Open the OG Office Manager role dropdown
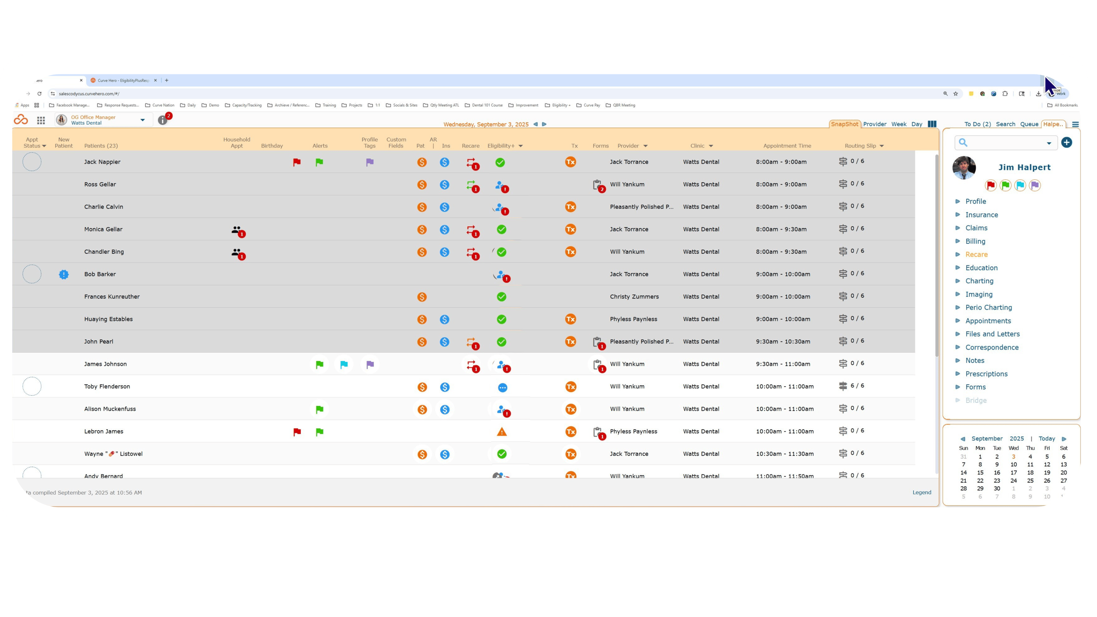The image size is (1097, 617). pyautogui.click(x=143, y=120)
